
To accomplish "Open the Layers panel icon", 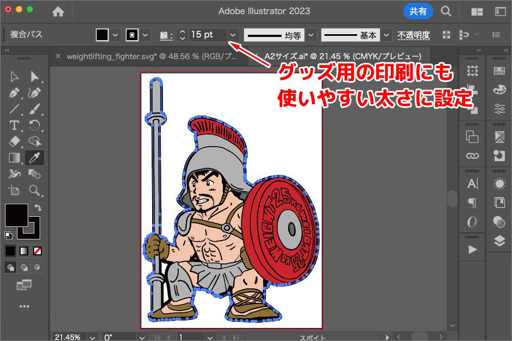I will (x=499, y=242).
